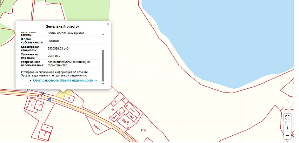299x143 pixels.
Task: Click the fullscreen map button
Action: pos(287,117)
